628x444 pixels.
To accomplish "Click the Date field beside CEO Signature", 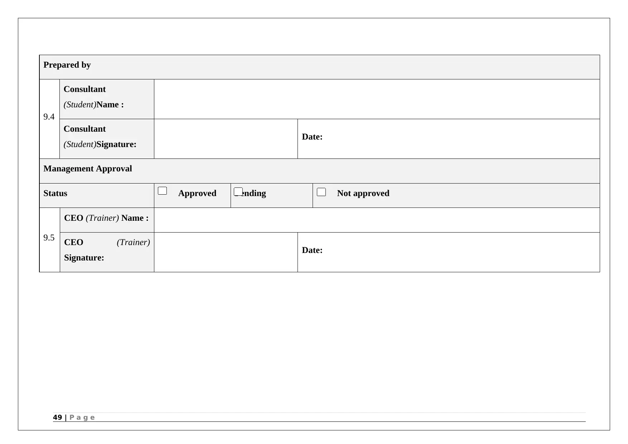I will pos(449,252).
